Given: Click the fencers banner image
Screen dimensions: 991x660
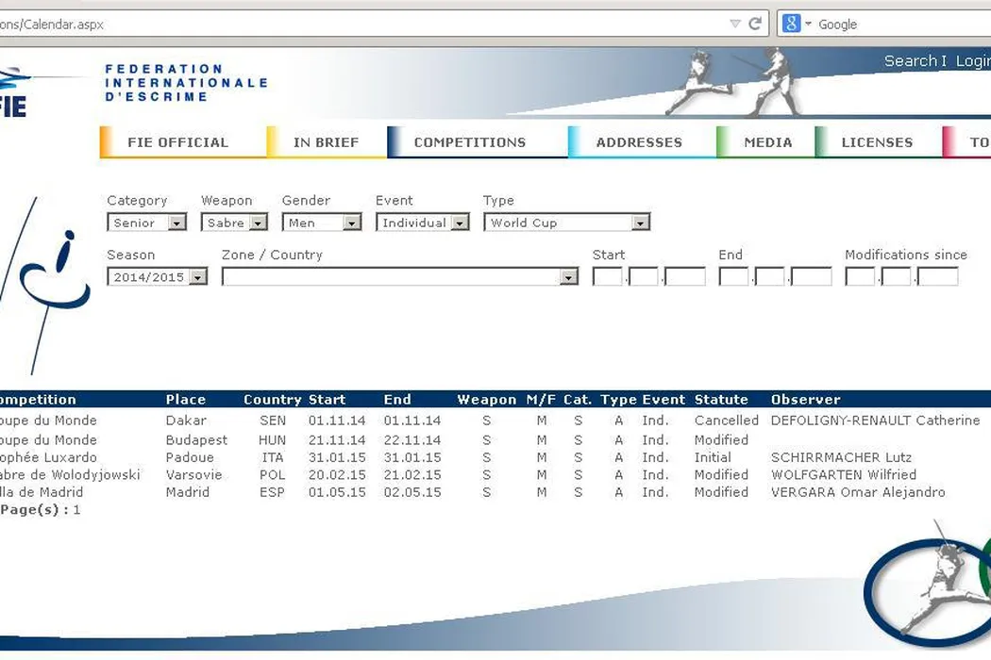Looking at the screenshot, I should (x=736, y=82).
